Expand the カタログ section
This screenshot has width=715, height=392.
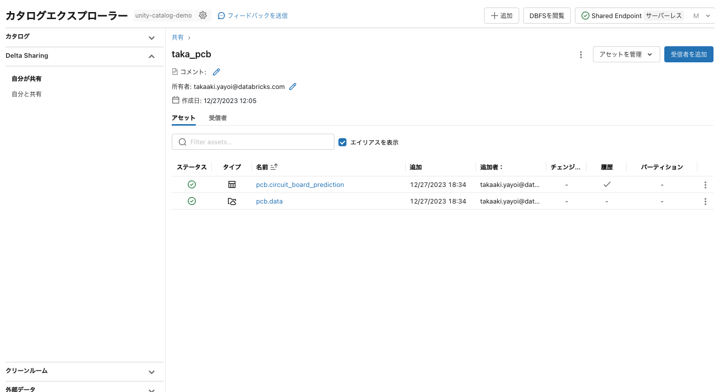[151, 37]
